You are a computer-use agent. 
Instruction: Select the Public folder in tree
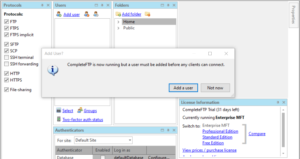129,28
